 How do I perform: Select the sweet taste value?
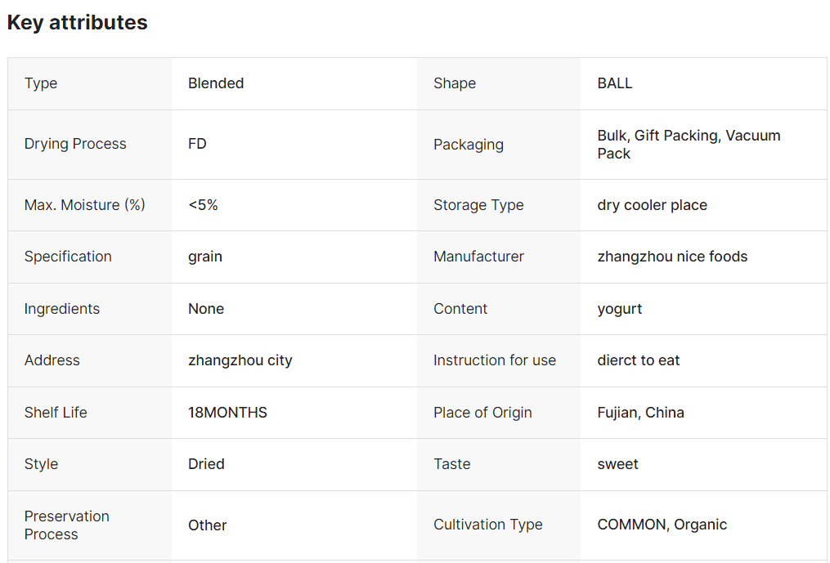point(617,464)
